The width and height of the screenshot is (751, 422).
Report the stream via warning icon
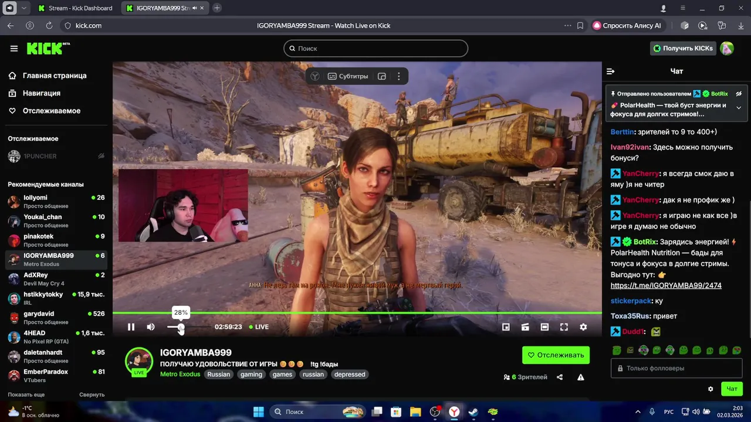point(580,377)
